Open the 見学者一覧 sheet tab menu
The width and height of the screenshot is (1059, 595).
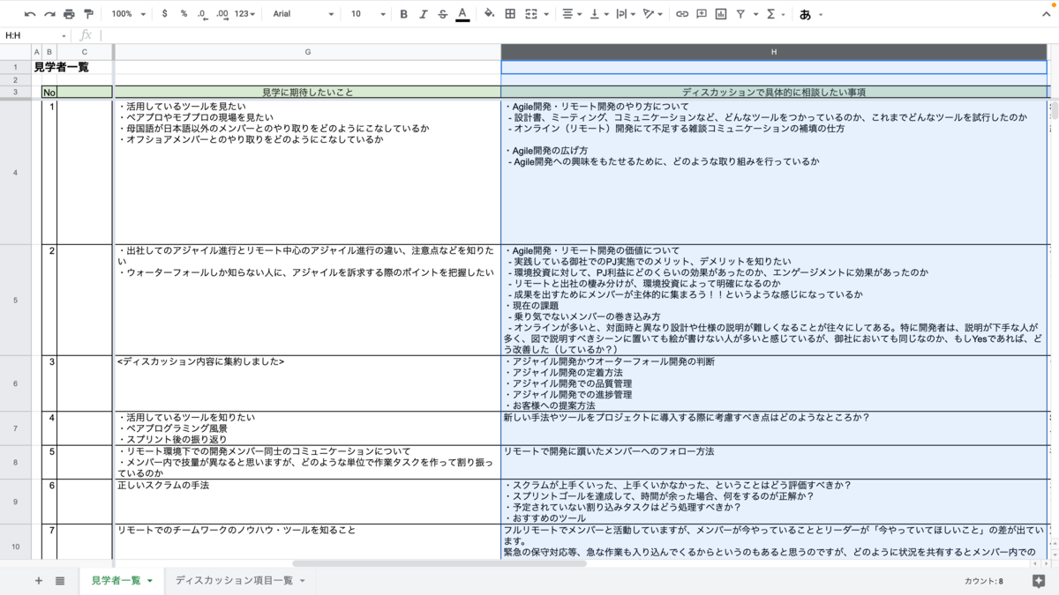tap(148, 581)
